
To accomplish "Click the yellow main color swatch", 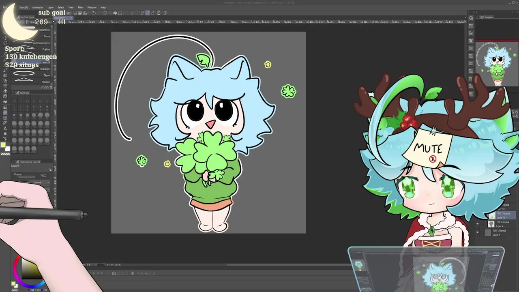I will tap(3, 145).
